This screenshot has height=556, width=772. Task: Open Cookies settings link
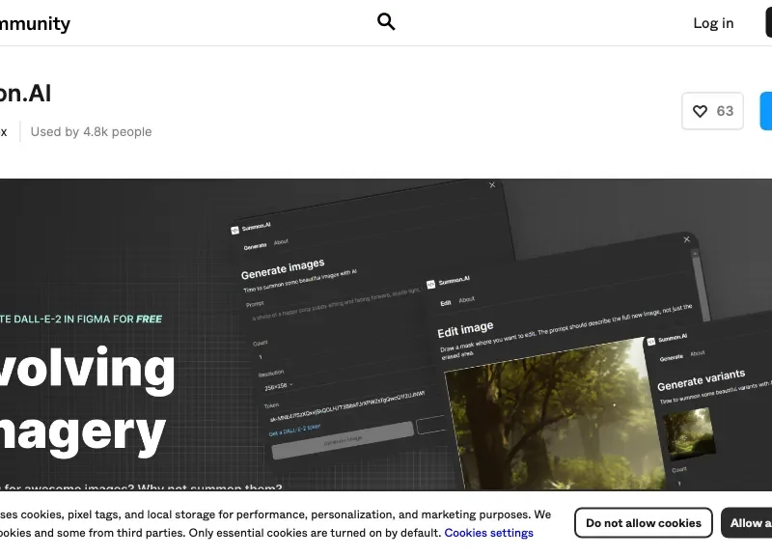pyautogui.click(x=488, y=533)
